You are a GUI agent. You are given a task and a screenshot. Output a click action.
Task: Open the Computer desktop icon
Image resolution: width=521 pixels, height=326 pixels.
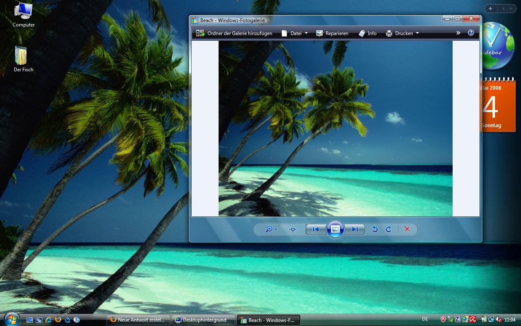24,15
